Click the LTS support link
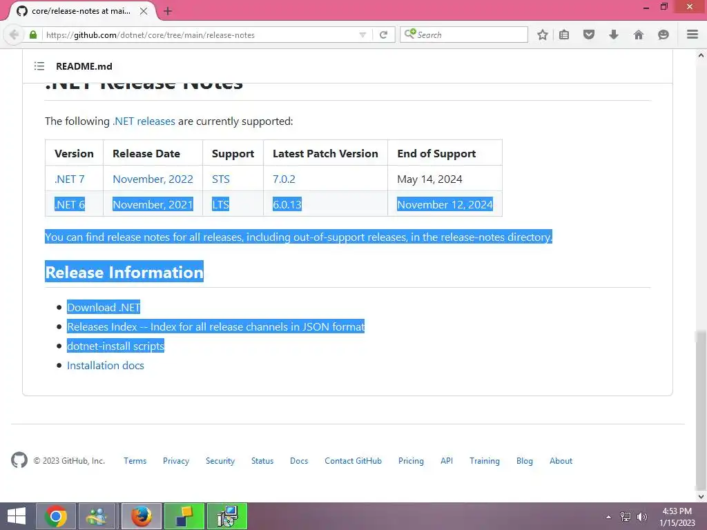The height and width of the screenshot is (530, 707). coord(220,204)
